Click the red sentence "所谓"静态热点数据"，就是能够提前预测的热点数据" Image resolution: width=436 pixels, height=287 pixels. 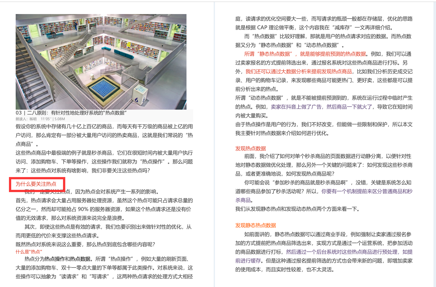[x=305, y=54]
